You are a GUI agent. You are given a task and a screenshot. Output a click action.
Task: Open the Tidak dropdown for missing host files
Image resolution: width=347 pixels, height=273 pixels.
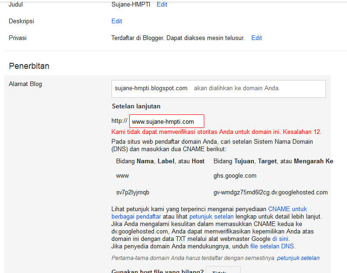(x=223, y=271)
